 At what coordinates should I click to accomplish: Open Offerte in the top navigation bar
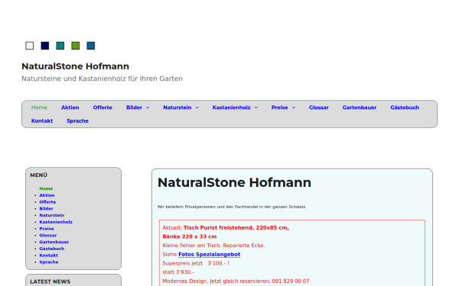[x=103, y=108]
